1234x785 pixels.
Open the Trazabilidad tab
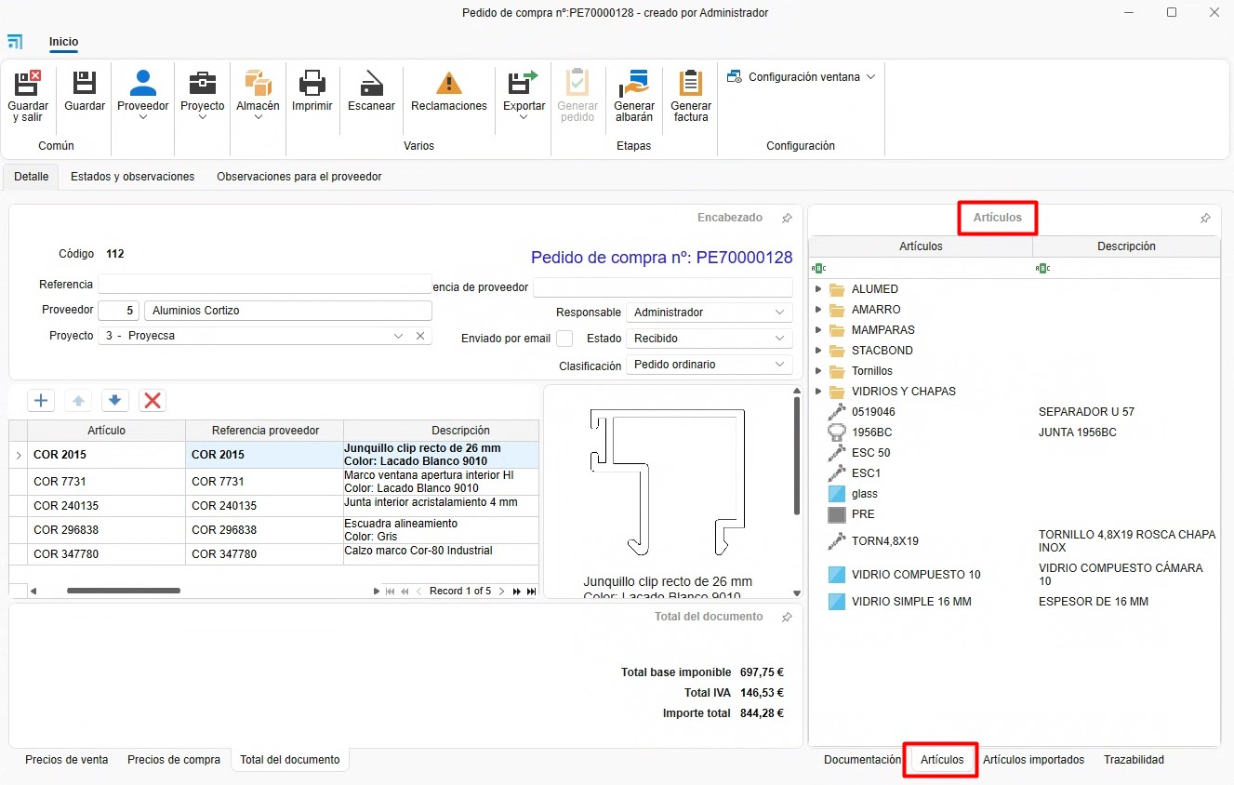(x=1134, y=760)
